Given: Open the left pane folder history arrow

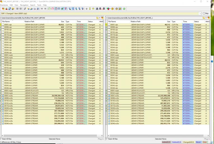Looking at the screenshot, I should pos(100,18).
